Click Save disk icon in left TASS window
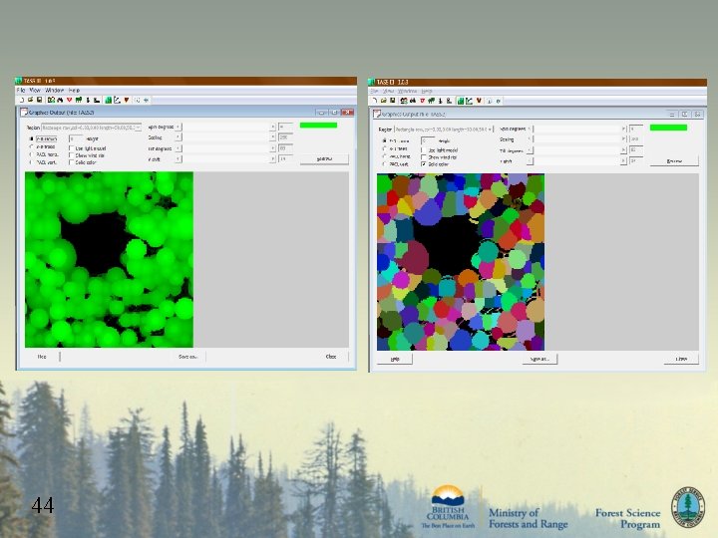This screenshot has height=538, width=718. click(39, 100)
